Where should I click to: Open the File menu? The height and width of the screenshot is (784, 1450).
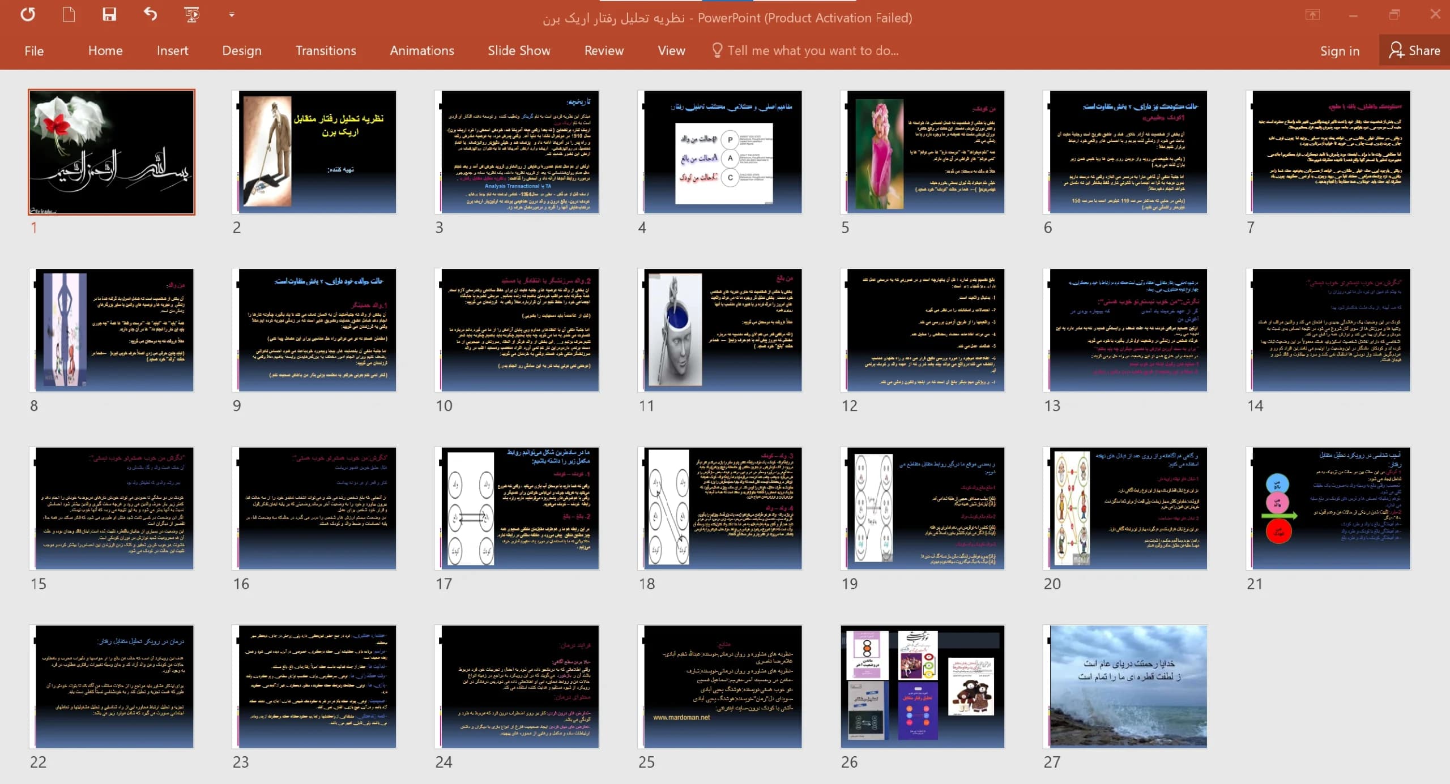coord(34,50)
